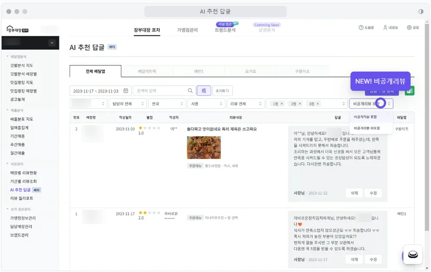Click the date range 2023-11-17 ~ 2023-11-23 field

click(x=100, y=90)
